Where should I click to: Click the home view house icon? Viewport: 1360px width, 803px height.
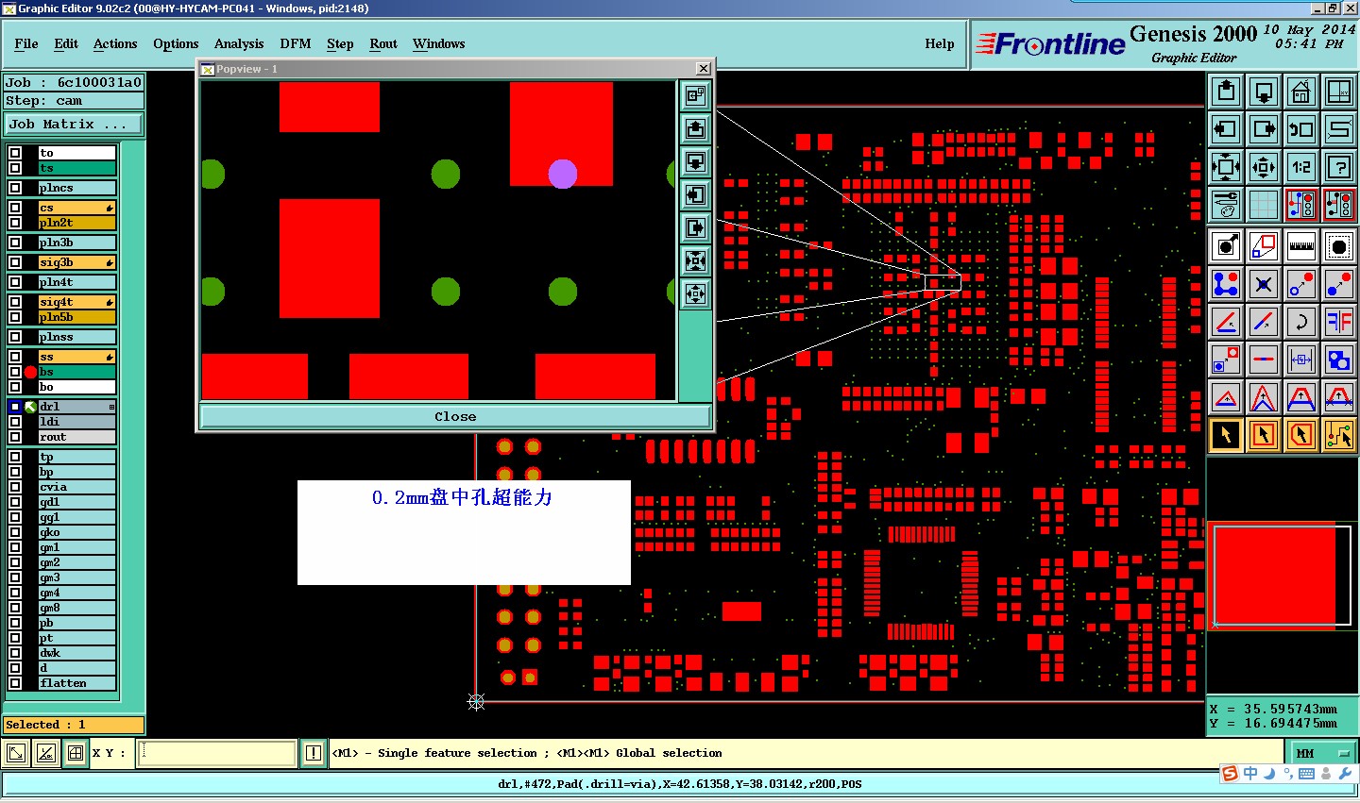coord(1301,92)
